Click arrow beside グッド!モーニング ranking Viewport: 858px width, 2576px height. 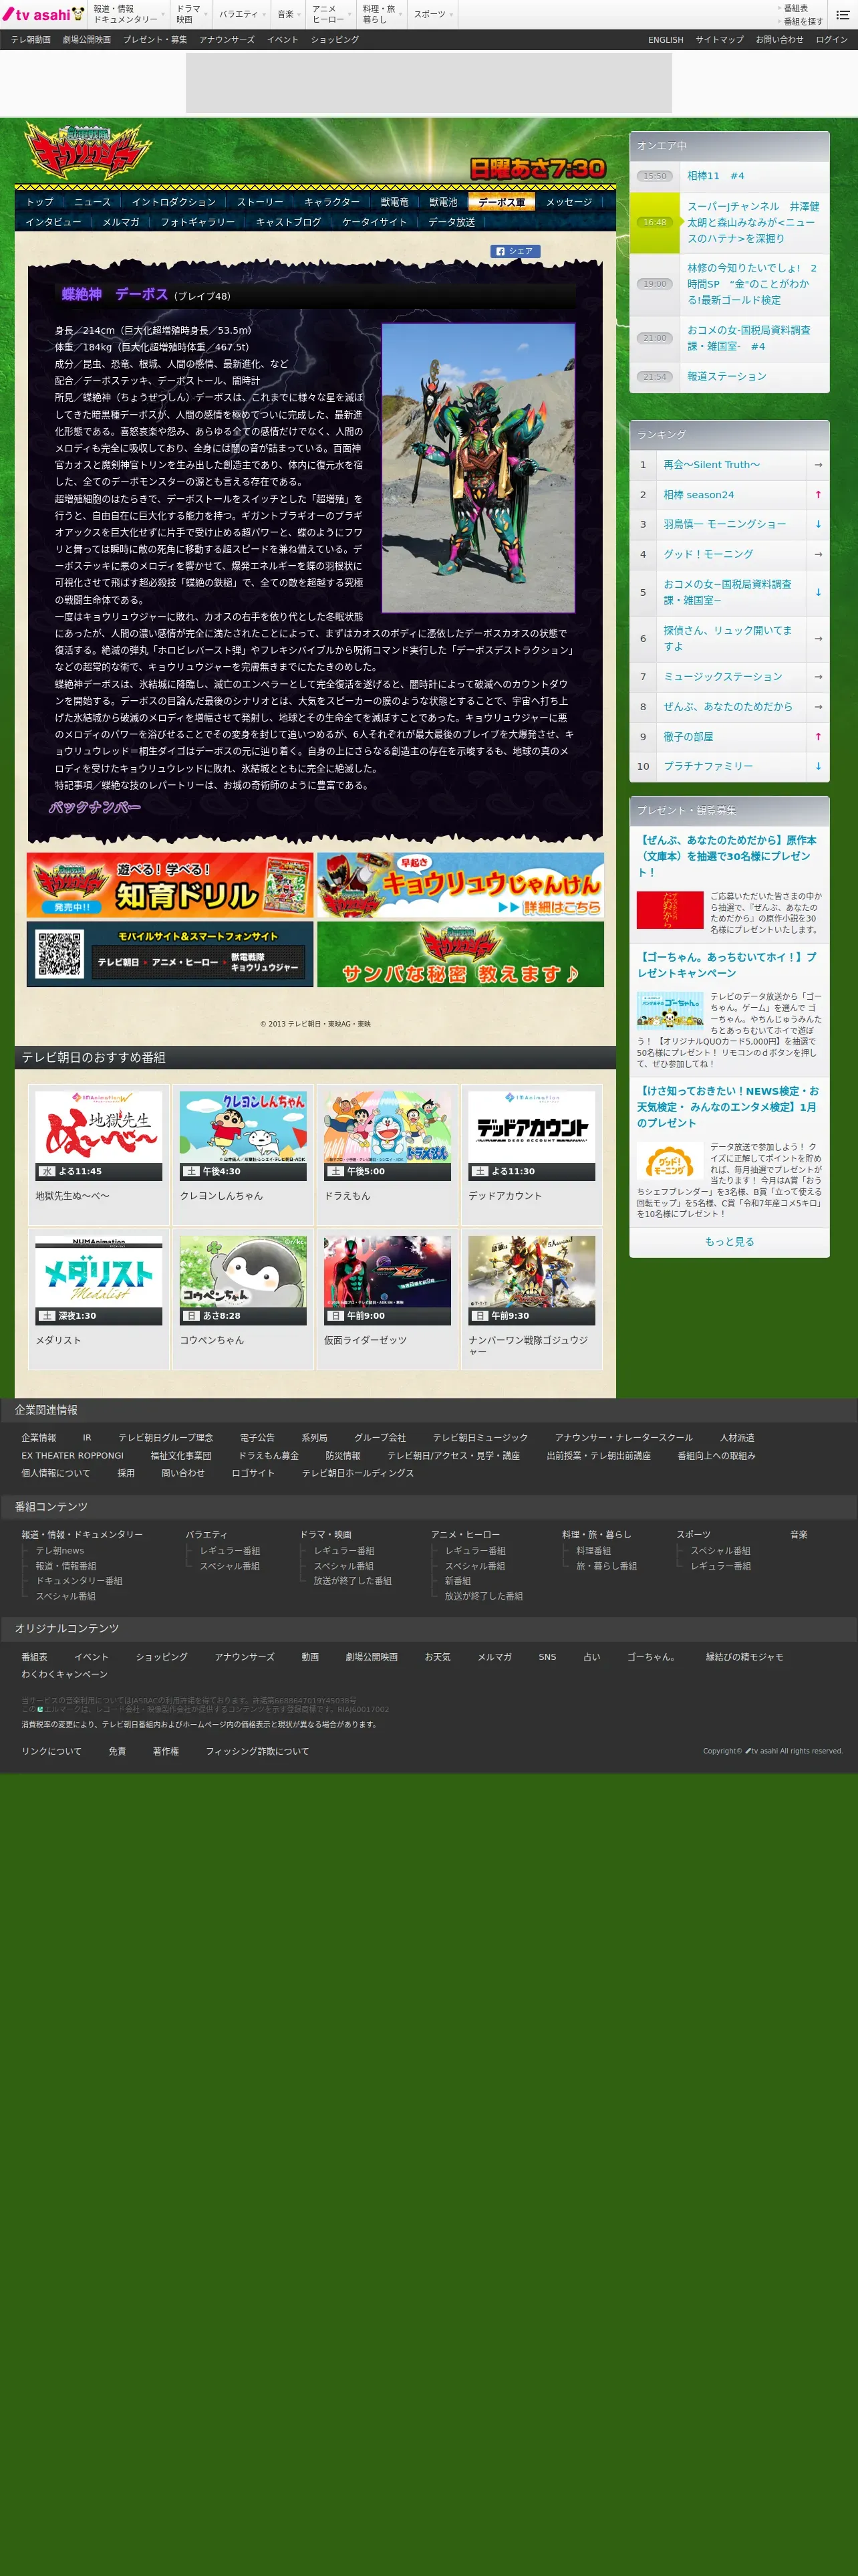tap(817, 554)
